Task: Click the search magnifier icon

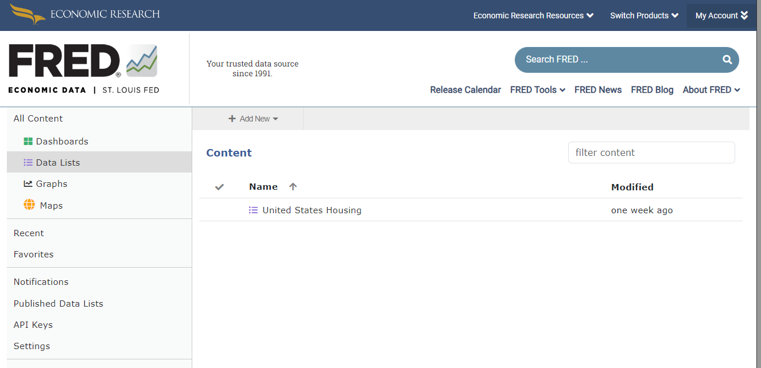Action: [727, 60]
